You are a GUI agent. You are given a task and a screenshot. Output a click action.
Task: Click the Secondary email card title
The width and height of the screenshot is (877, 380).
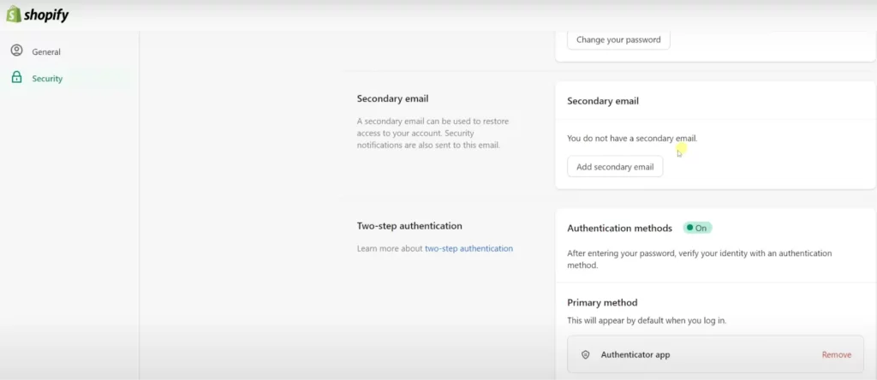pos(603,101)
